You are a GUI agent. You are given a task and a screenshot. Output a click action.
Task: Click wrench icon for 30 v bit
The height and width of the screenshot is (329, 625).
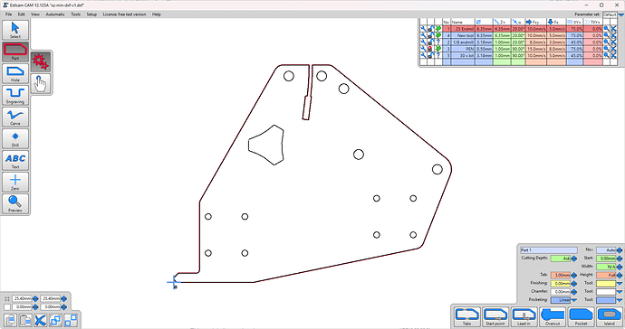coord(423,56)
